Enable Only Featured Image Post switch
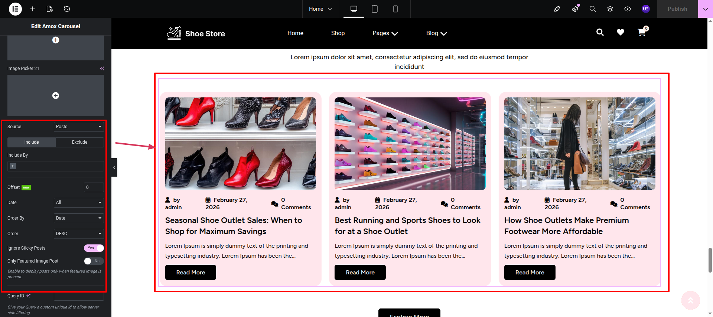 pos(94,261)
